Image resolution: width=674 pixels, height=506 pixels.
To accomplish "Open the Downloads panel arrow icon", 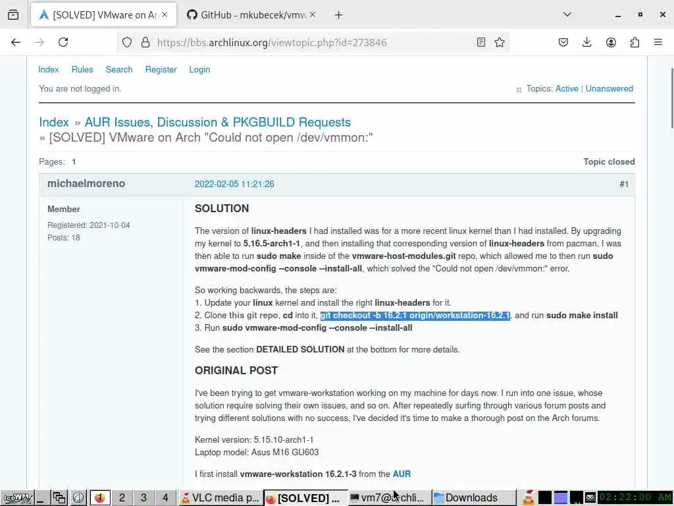I will pyautogui.click(x=586, y=42).
